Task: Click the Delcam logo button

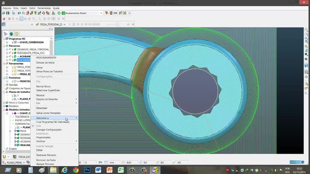Action: [297, 162]
